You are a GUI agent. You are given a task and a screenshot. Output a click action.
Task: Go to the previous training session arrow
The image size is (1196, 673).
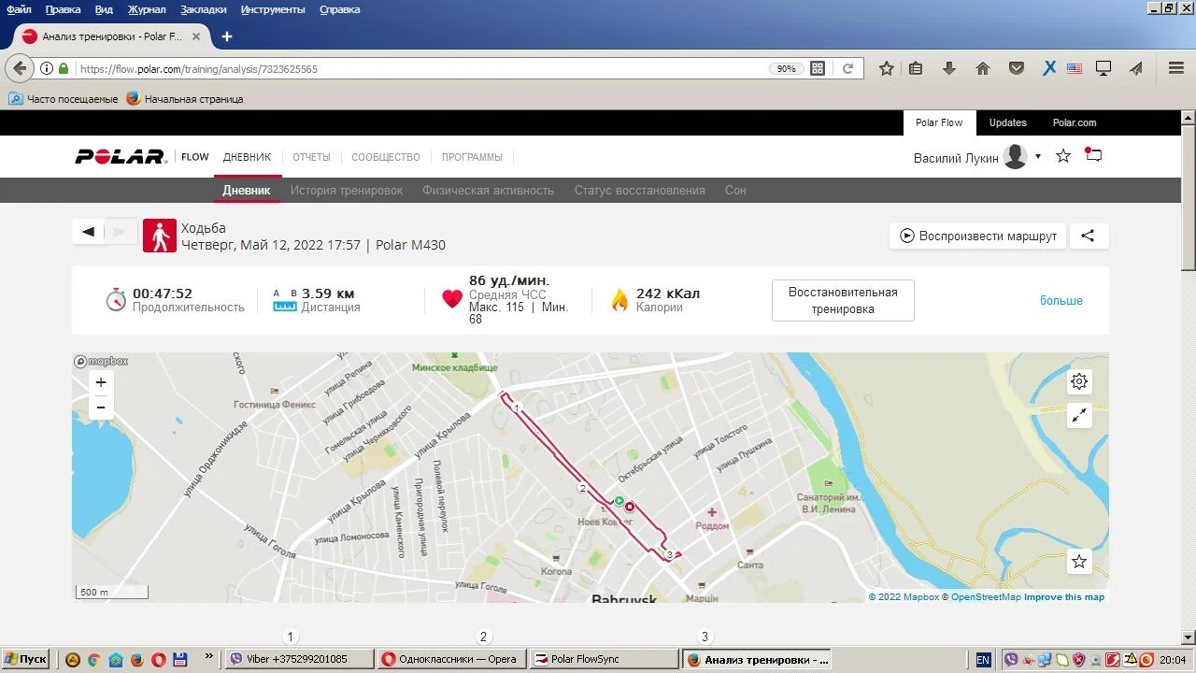click(x=88, y=232)
